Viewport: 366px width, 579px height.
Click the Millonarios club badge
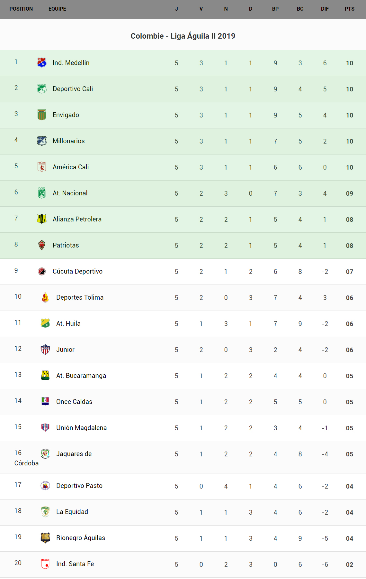42,141
